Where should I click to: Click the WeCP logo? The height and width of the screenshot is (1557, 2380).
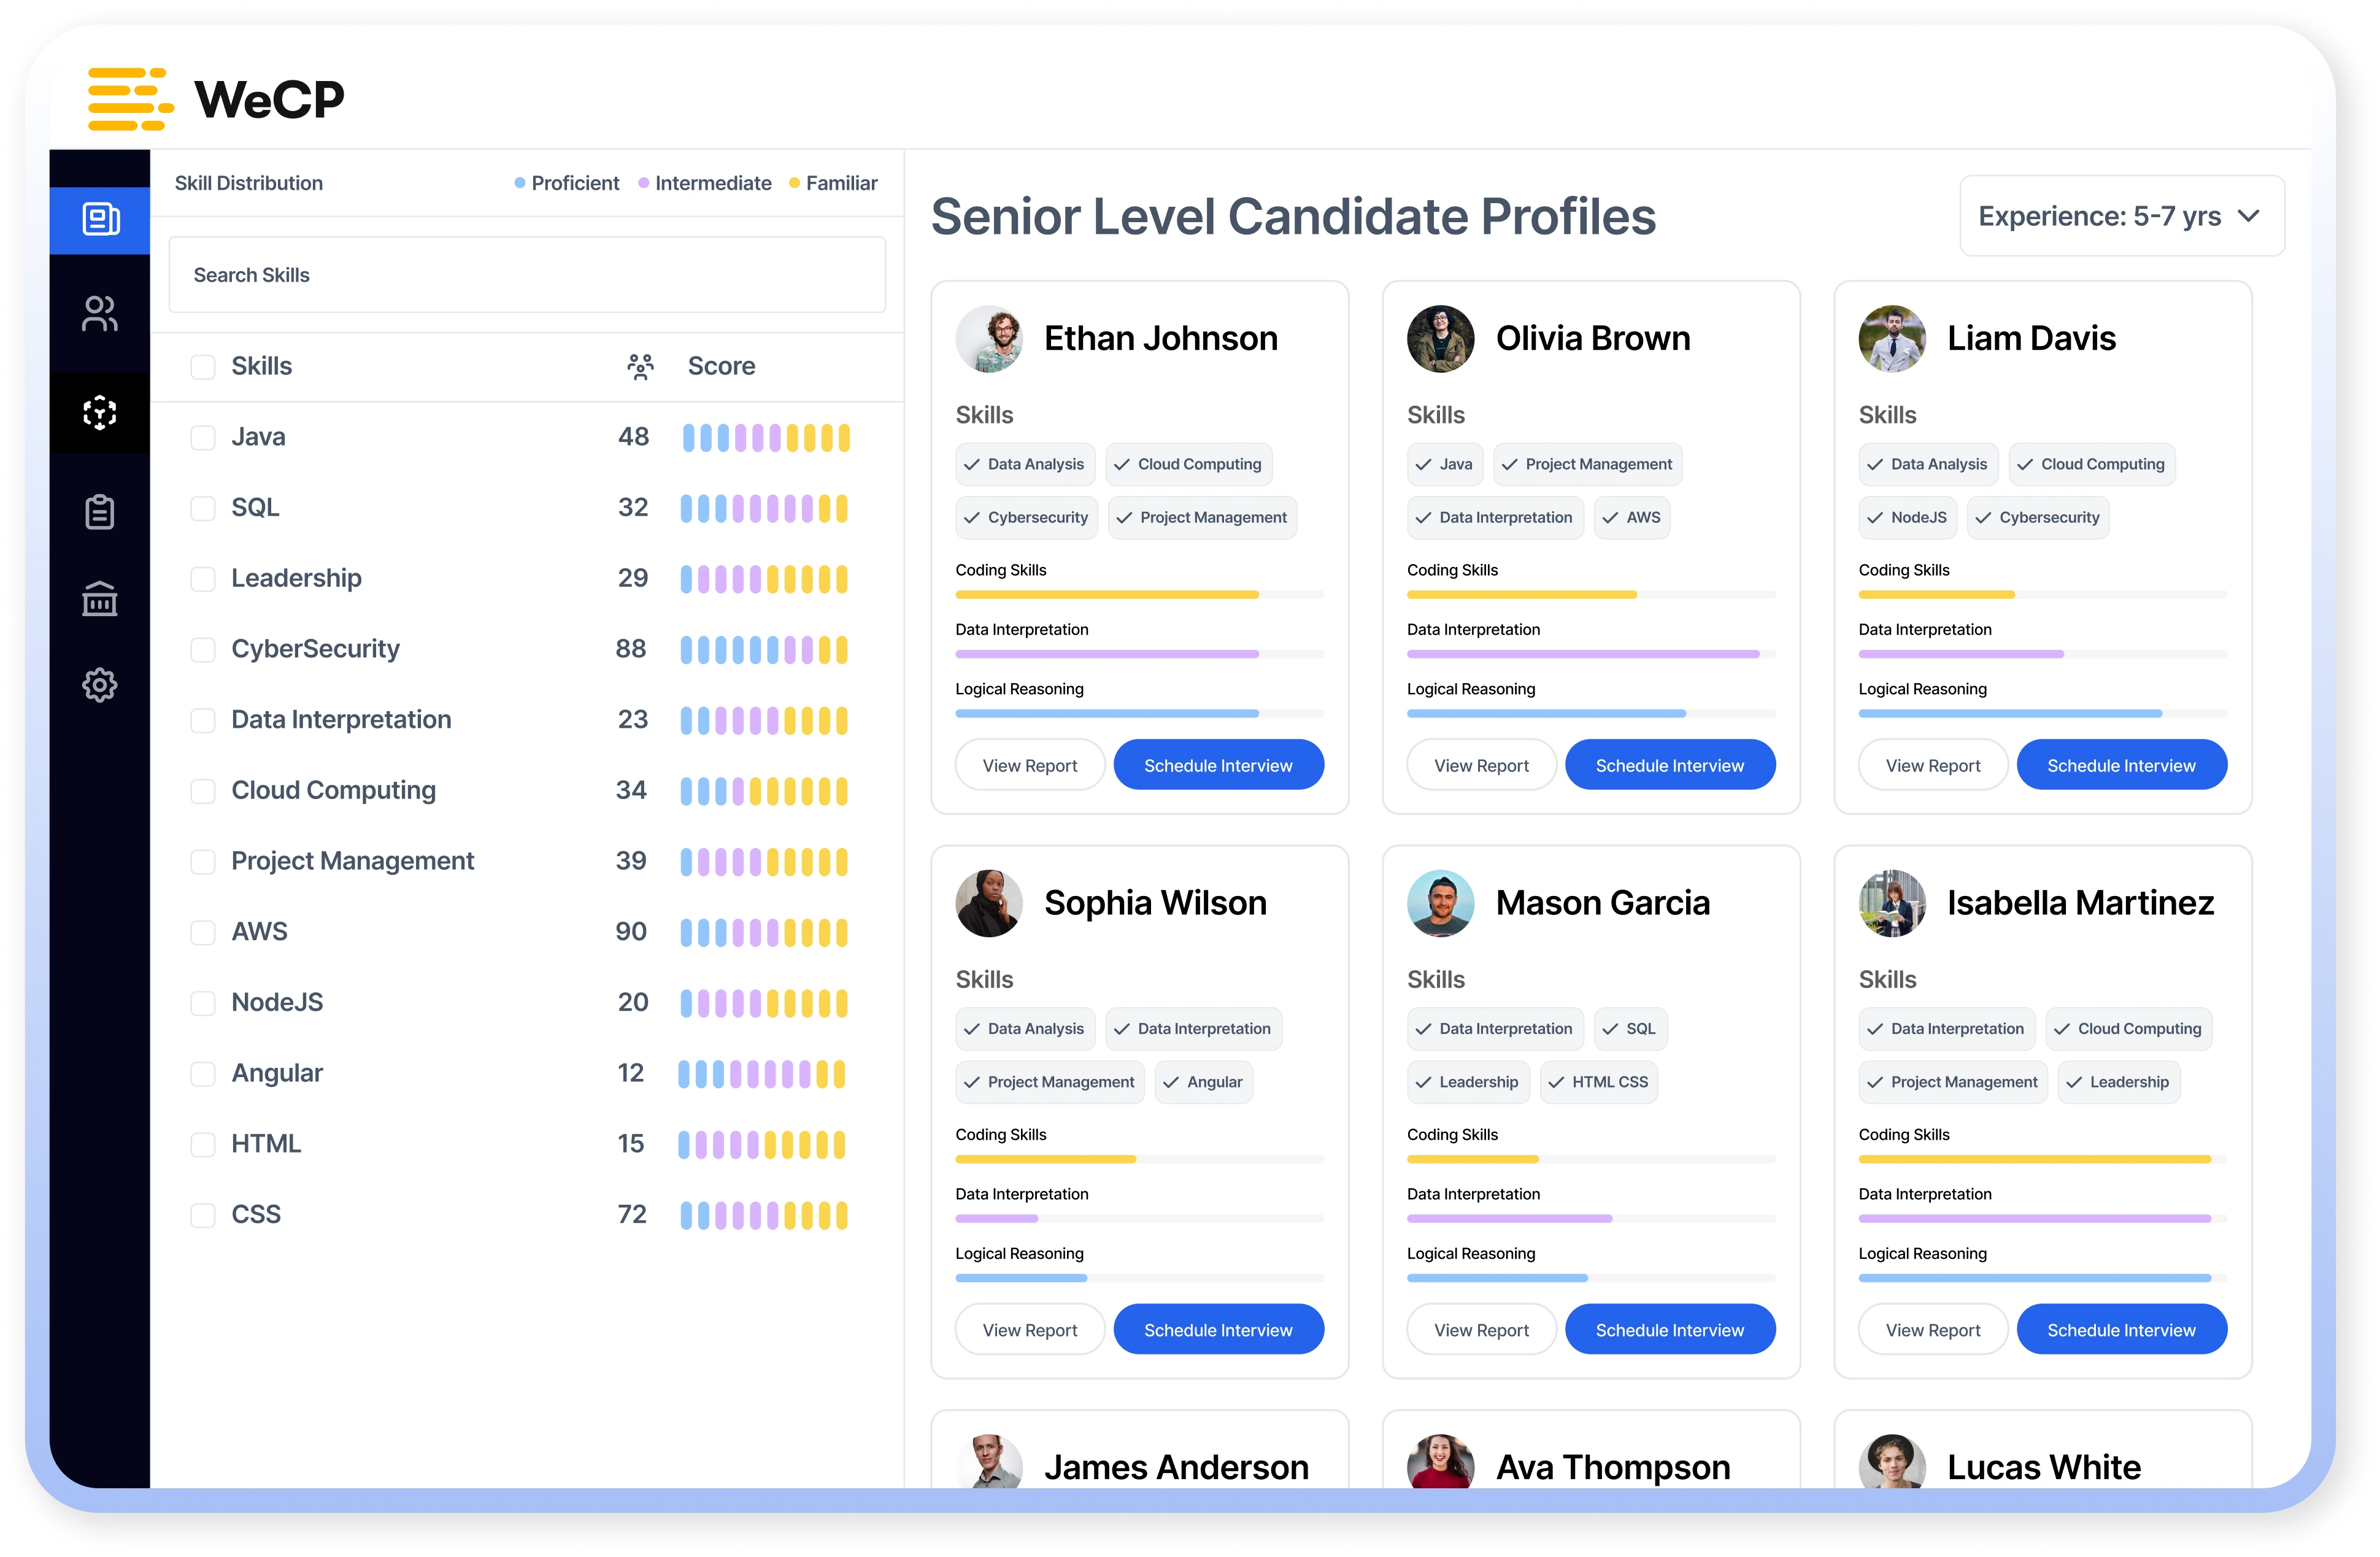click(x=216, y=99)
